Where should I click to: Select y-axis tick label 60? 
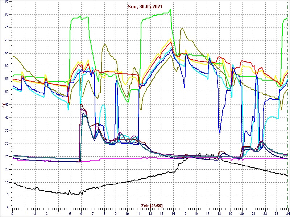7,66
